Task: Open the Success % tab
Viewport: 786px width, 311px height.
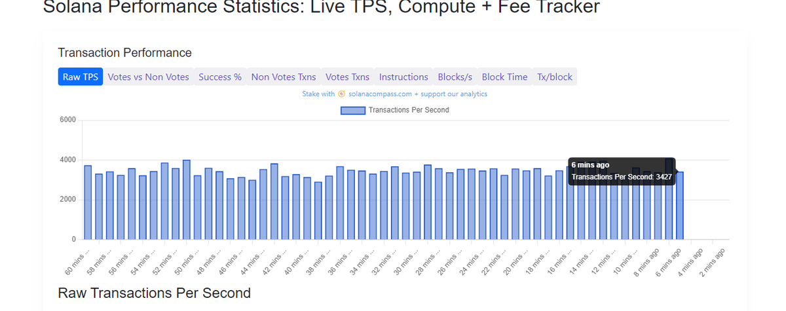Action: tap(220, 77)
